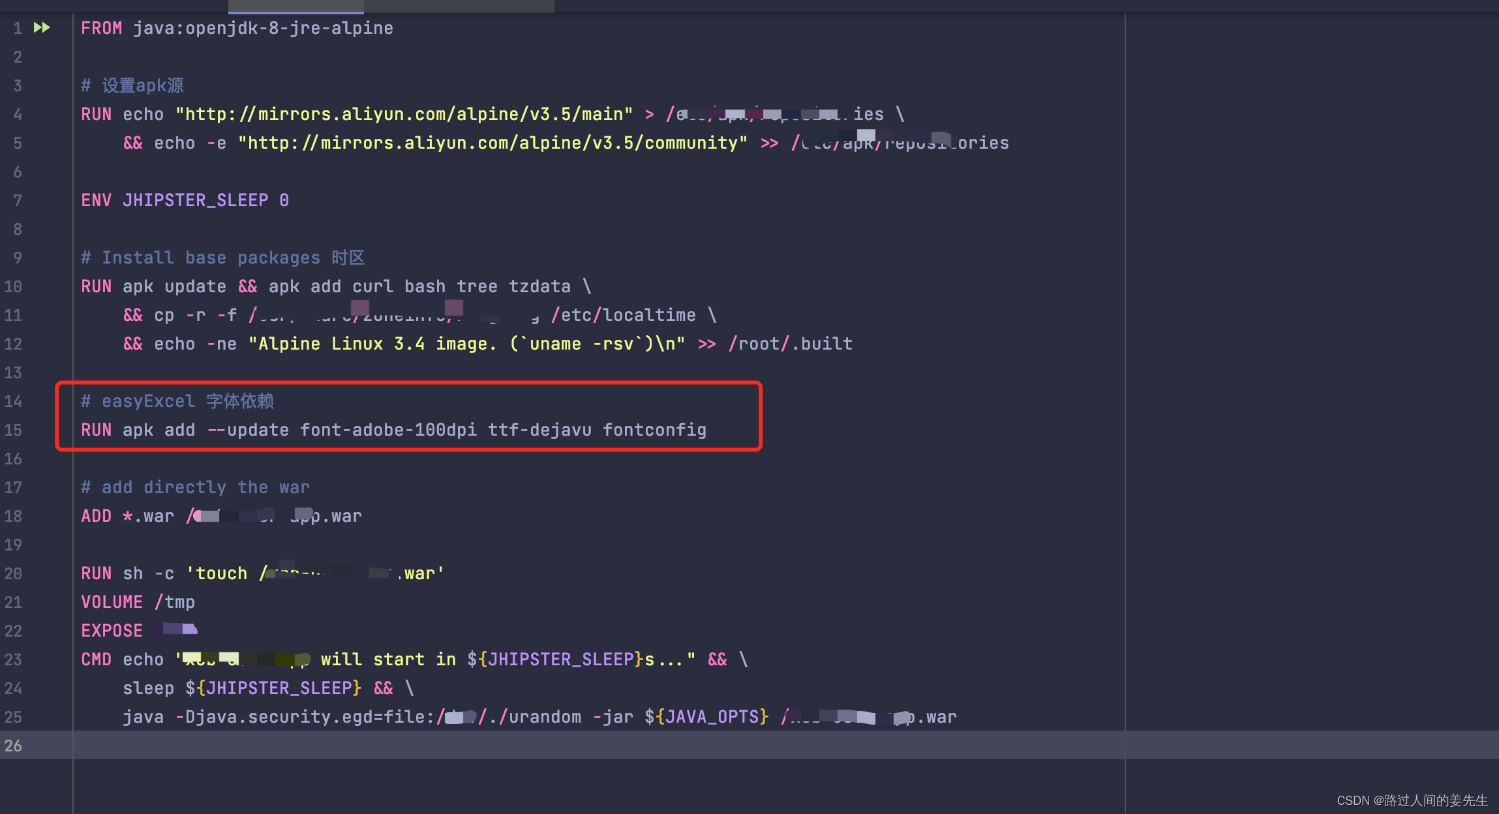
Task: Click the comment '# 设置apk源'
Action: click(132, 85)
